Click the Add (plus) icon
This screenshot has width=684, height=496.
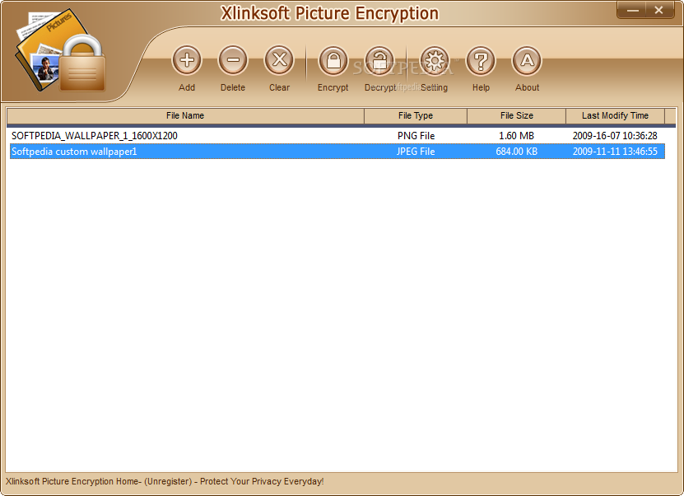[x=187, y=60]
